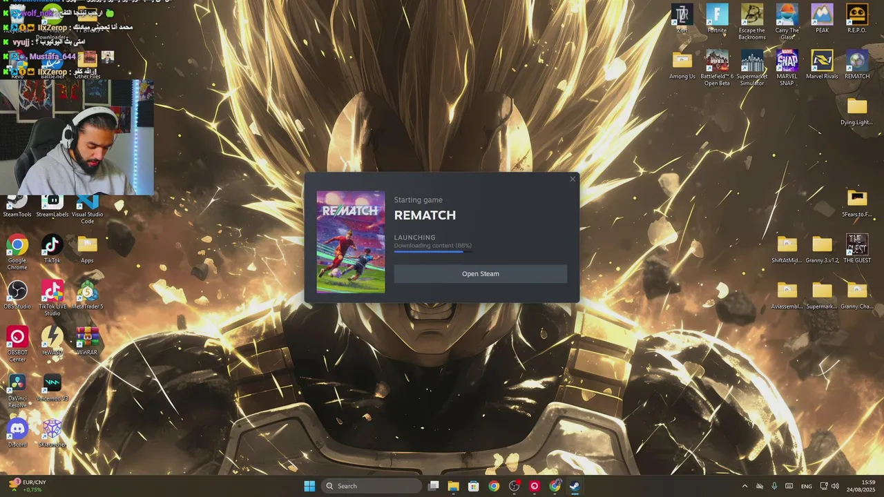Select the Voicemod V3 desktop icon

click(x=52, y=387)
